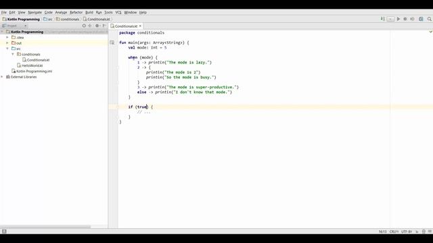Viewport: 433px width, 243px height.
Task: Open the Help menu
Action: [x=143, y=12]
